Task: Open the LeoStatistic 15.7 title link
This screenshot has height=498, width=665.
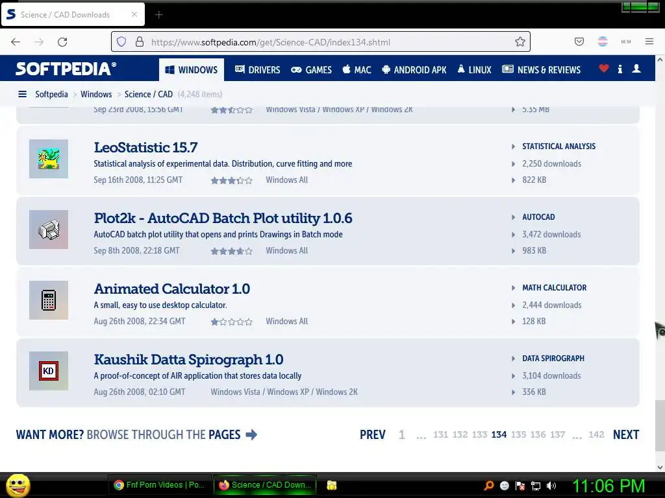Action: pos(145,147)
